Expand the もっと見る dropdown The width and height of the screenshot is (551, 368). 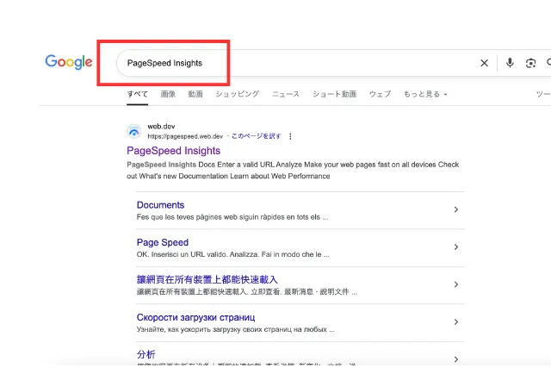click(425, 94)
